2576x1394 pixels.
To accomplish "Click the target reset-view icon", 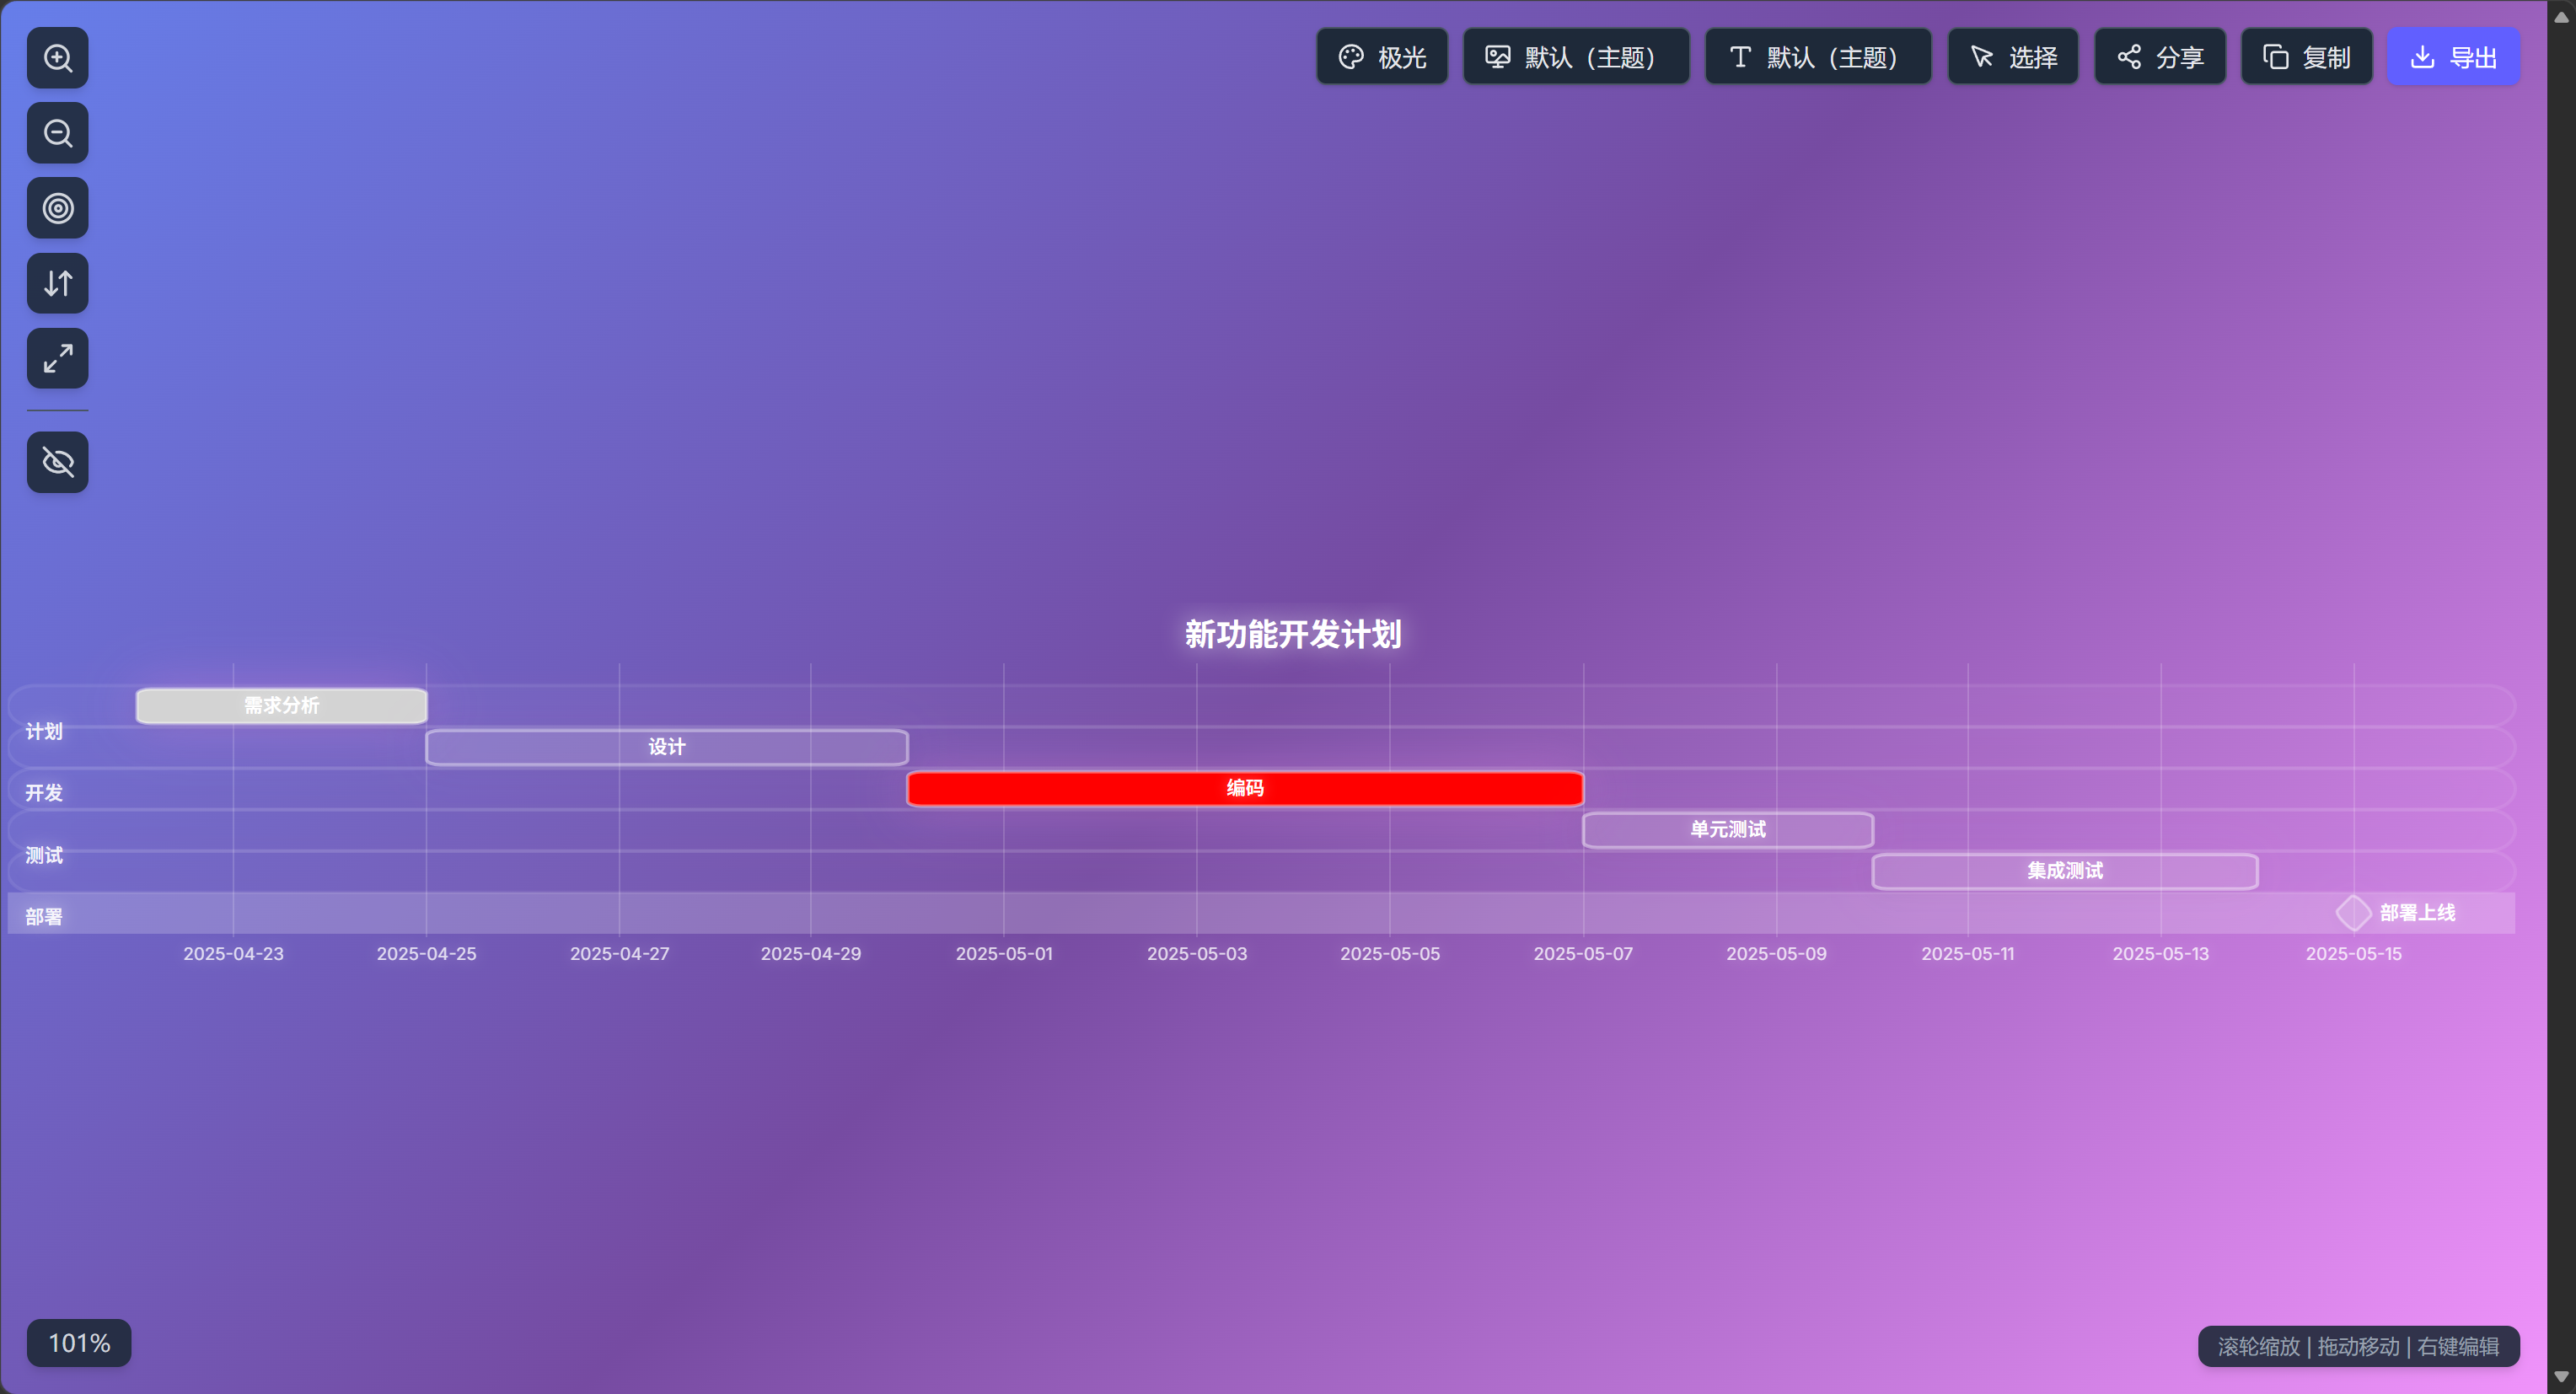I will [x=58, y=208].
